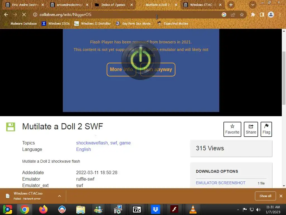The width and height of the screenshot is (286, 215).
Task: Open Adobe Flash from the taskbar
Action: [174, 209]
